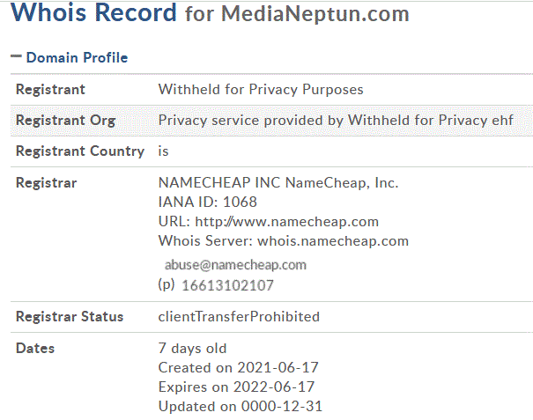The width and height of the screenshot is (533, 420).
Task: Click the Registrant Country value 'is'
Action: (x=163, y=151)
